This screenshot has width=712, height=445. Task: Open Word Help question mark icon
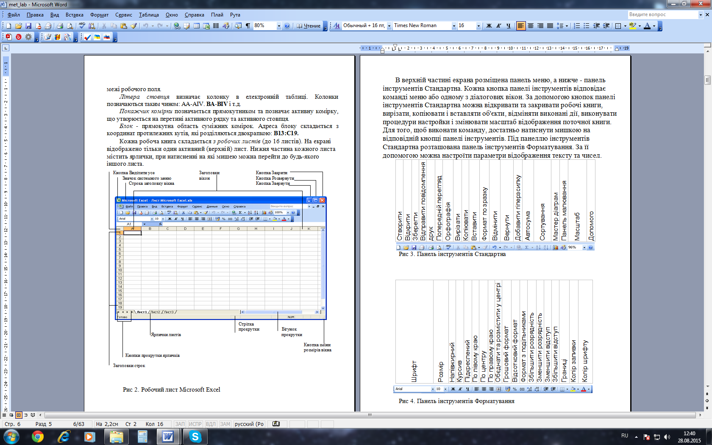tap(287, 26)
